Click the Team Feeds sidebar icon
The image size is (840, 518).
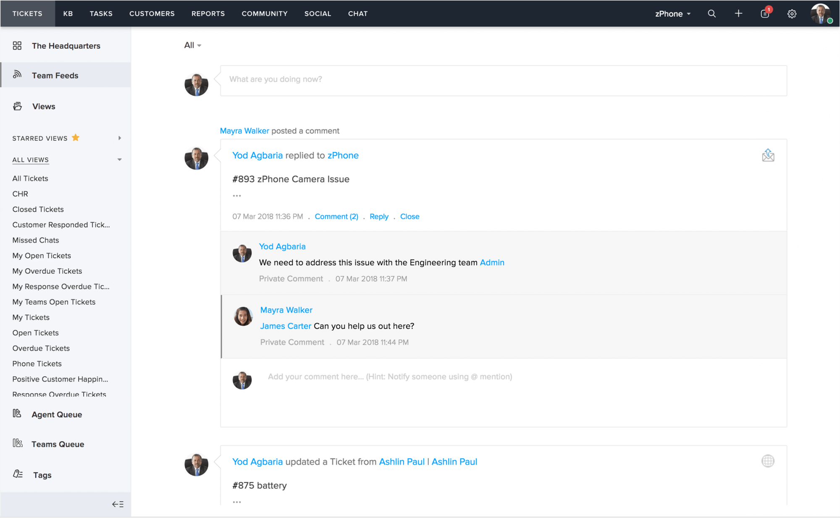pos(17,74)
